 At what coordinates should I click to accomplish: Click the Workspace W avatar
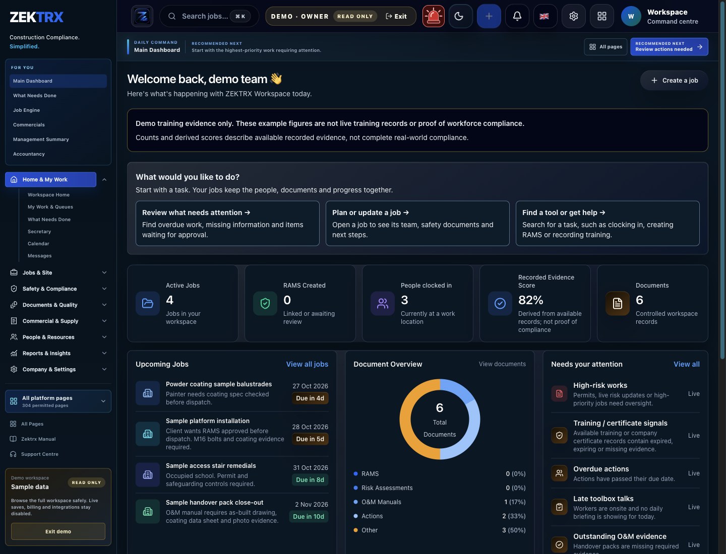631,16
